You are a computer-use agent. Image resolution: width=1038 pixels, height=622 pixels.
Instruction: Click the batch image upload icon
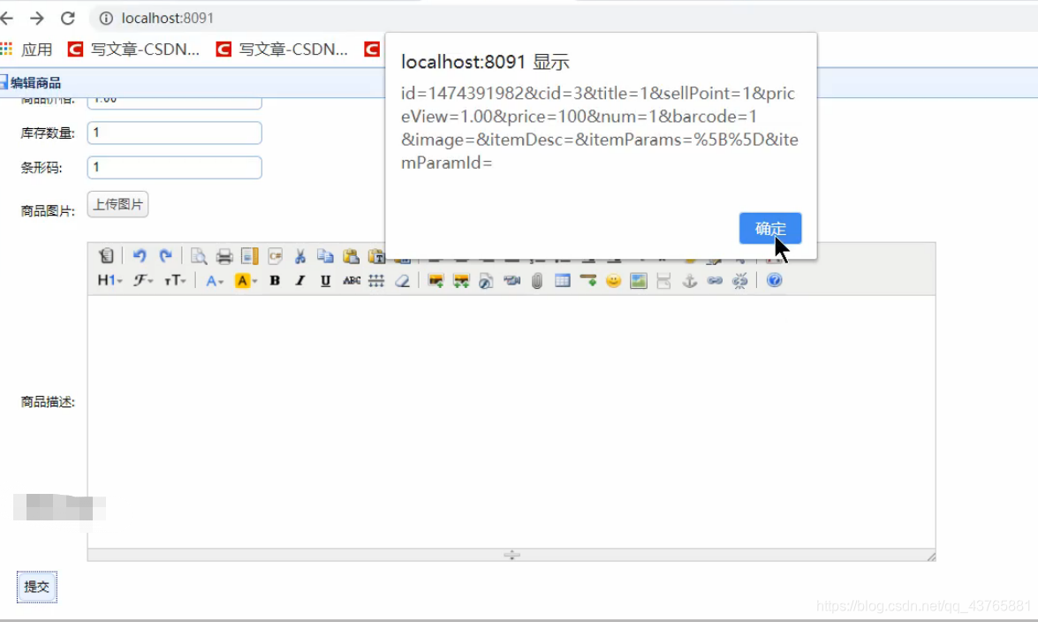coord(461,281)
